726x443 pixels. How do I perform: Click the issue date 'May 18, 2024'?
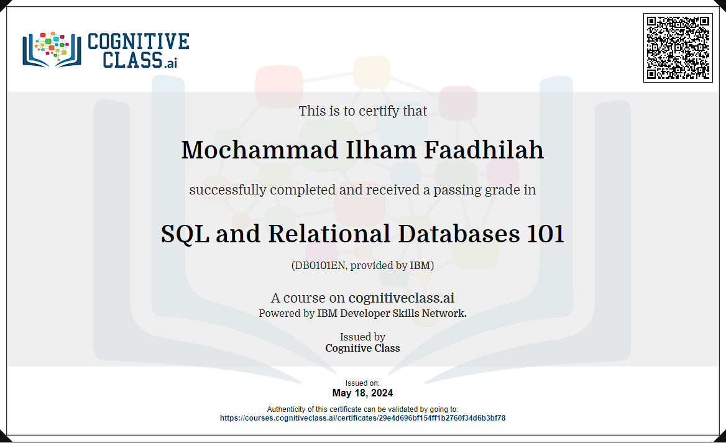(362, 393)
